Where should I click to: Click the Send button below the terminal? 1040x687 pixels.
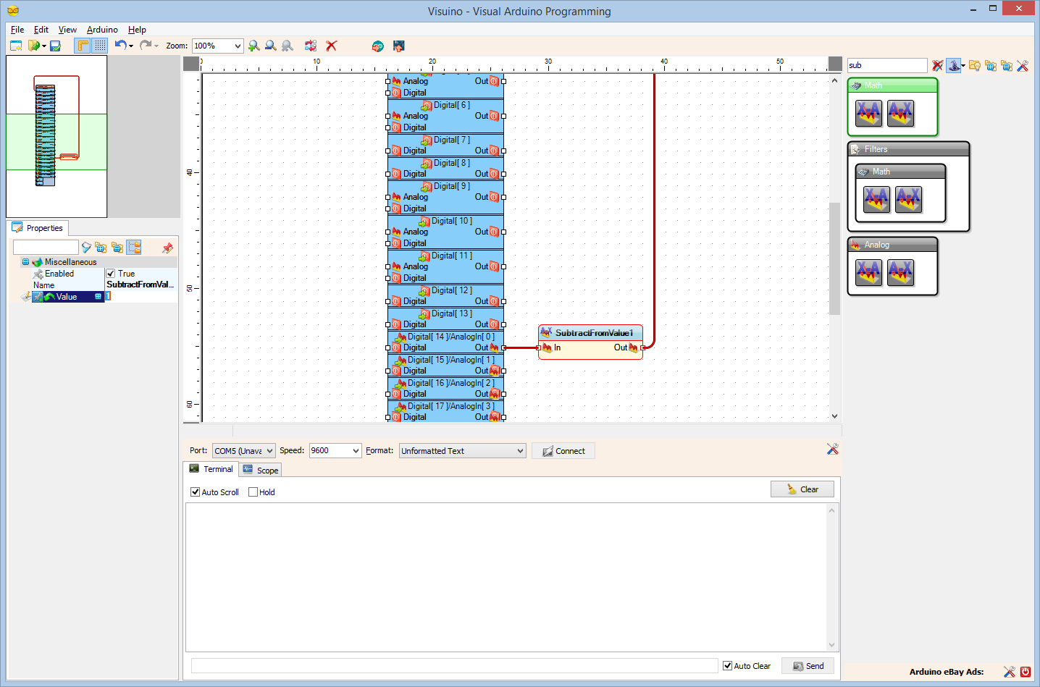tap(807, 665)
